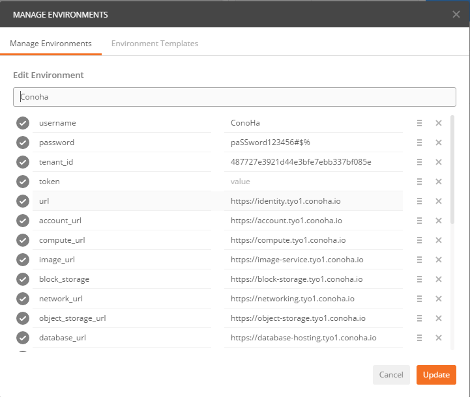Toggle the token variable checkmark
Viewport: 470px width, 397px height.
pyautogui.click(x=23, y=182)
